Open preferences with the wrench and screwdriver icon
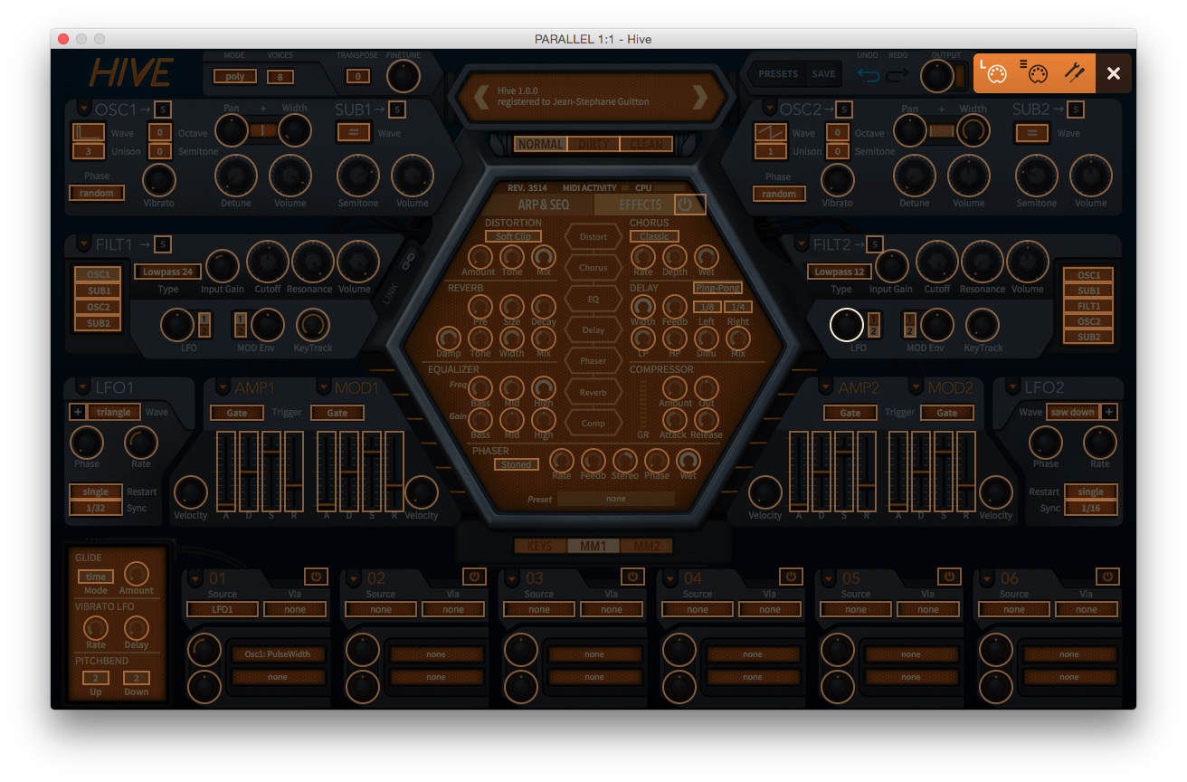Screen dimensions: 1187x782 (1075, 73)
